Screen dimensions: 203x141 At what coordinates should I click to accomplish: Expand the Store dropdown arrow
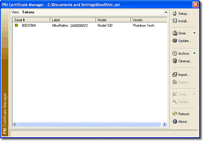[194, 33]
